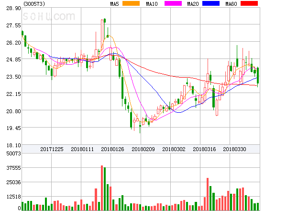Click the 20180111 date label
This screenshot has height=211, width=287.
[82, 149]
